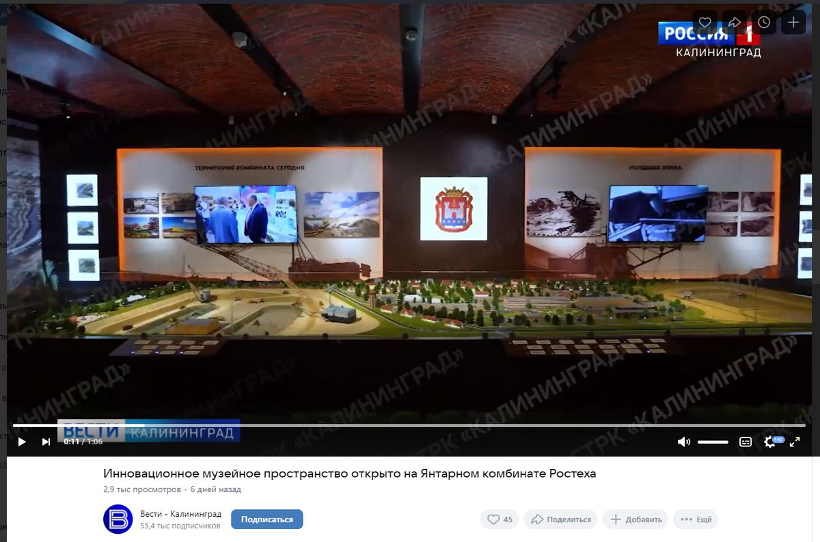Toggle subtitles in the player
Image resolution: width=820 pixels, height=542 pixels.
pyautogui.click(x=746, y=442)
